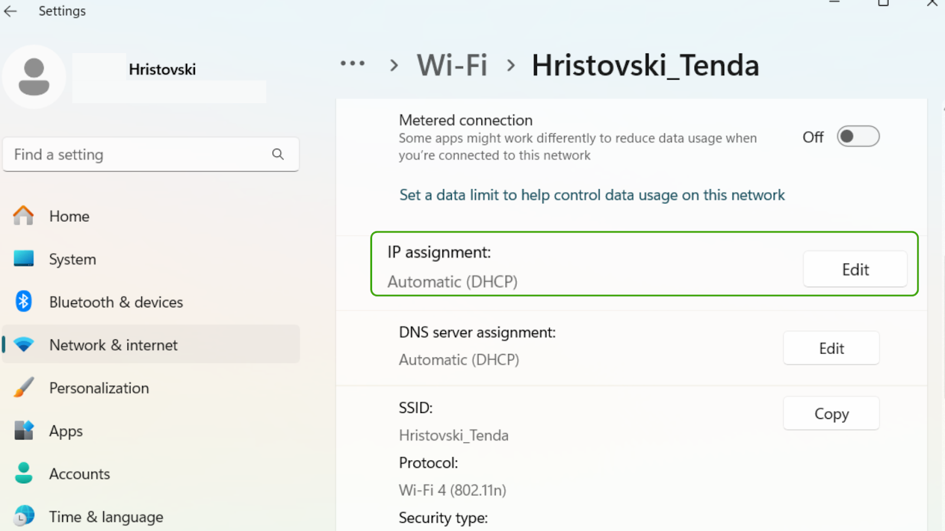Focus the Find a setting search box
The image size is (945, 531).
tap(151, 154)
